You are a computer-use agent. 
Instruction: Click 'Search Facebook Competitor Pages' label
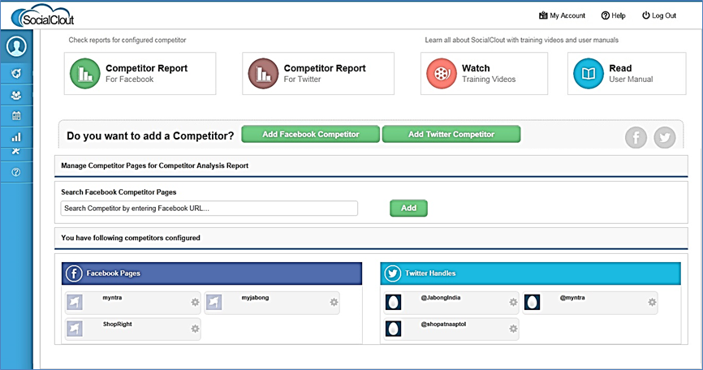click(x=119, y=192)
